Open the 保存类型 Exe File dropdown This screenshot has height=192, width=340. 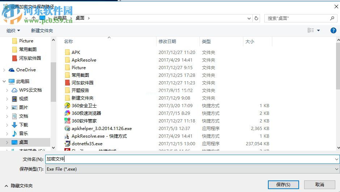point(192,169)
